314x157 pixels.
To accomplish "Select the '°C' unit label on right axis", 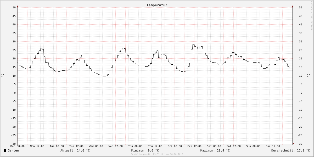I will click(308, 75).
